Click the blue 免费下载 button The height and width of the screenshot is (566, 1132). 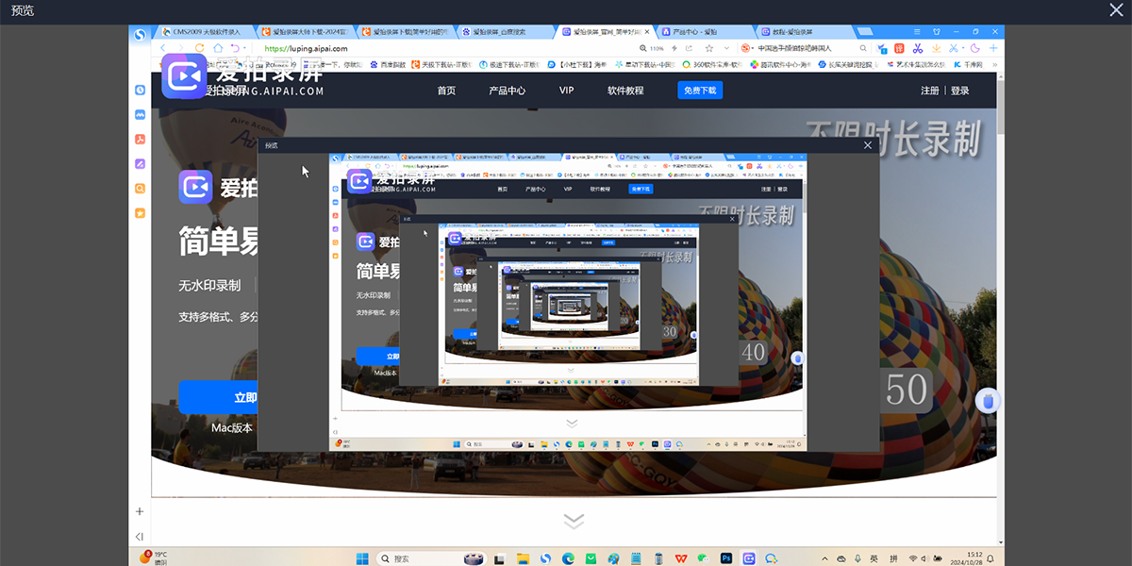(699, 91)
